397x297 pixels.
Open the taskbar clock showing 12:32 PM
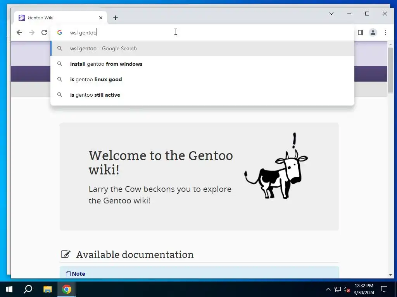(x=364, y=289)
